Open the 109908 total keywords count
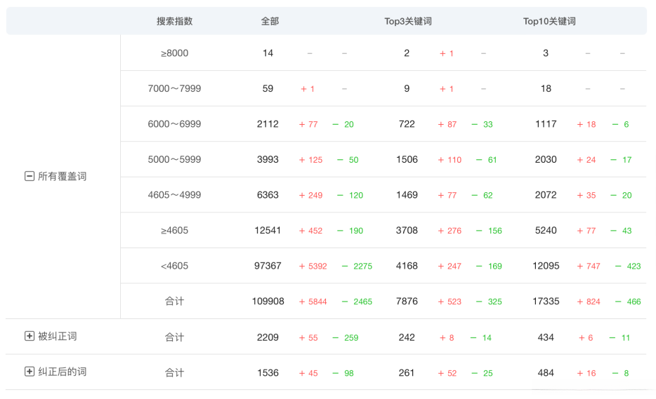 point(268,302)
